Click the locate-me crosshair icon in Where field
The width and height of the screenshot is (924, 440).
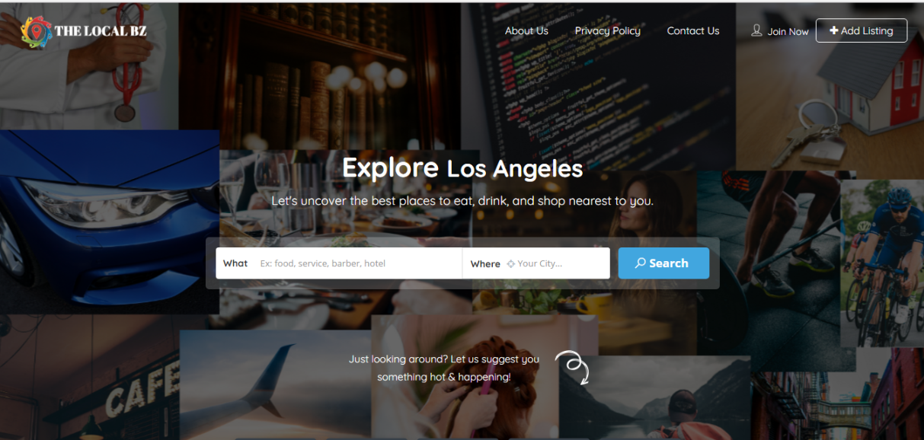510,264
